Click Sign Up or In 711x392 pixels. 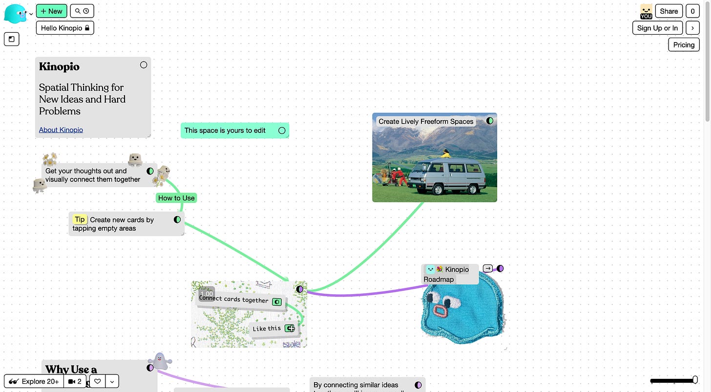click(657, 28)
